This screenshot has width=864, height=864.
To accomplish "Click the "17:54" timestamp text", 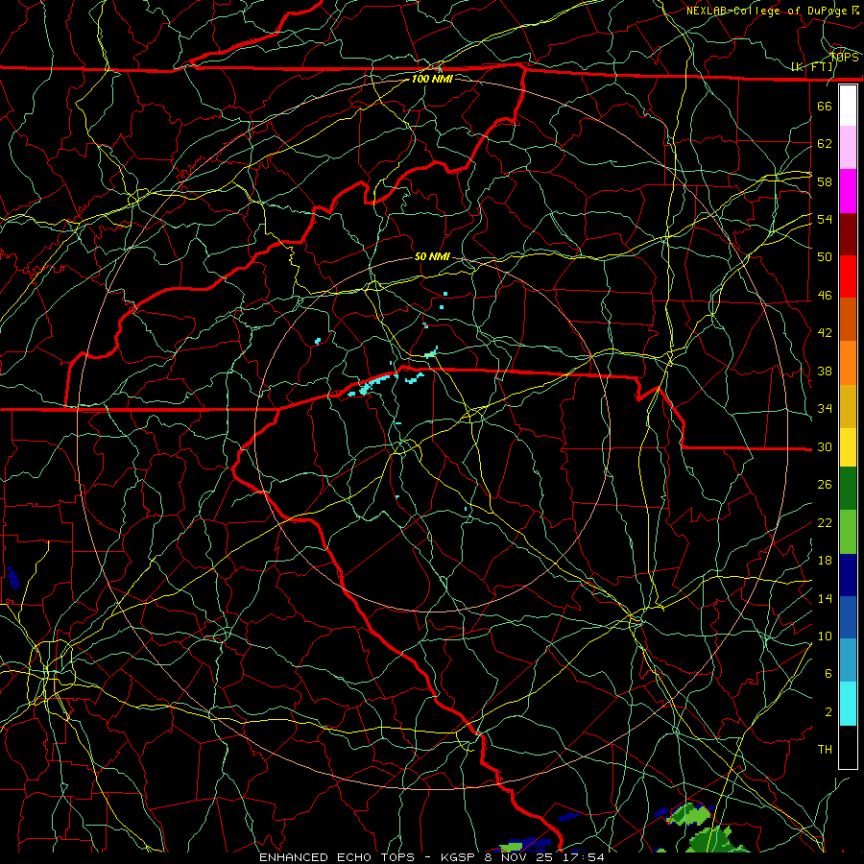I will [584, 857].
